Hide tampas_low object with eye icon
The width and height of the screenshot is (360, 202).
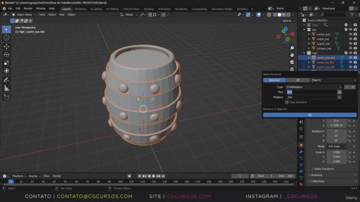(350, 48)
